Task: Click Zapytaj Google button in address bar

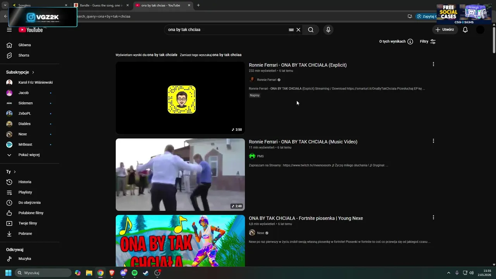Action: coord(427,16)
